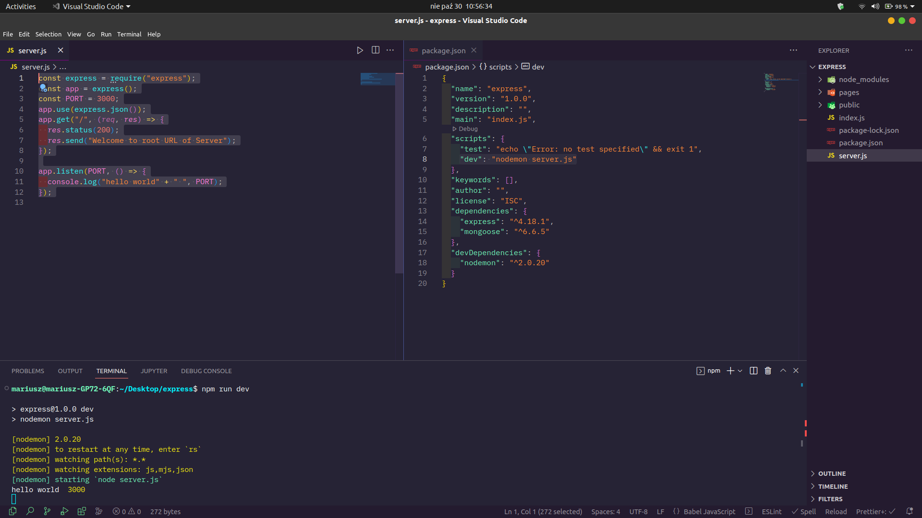The height and width of the screenshot is (518, 922).
Task: Click the lightbulb code action on line 2
Action: pyautogui.click(x=43, y=88)
